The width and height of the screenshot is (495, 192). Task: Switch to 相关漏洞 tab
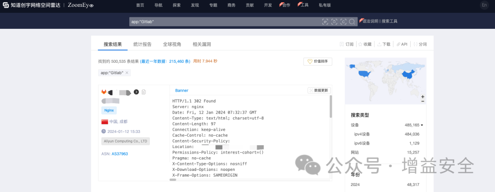(202, 44)
